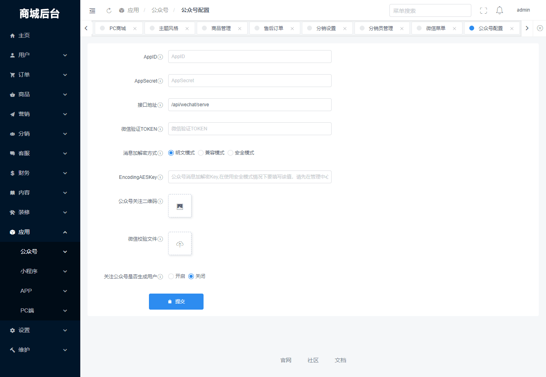Click the 微信校验文件 info icon
The width and height of the screenshot is (546, 377).
pos(160,239)
